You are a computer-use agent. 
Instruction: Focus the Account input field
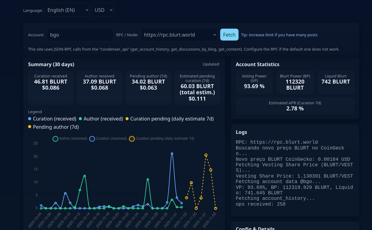coord(79,35)
